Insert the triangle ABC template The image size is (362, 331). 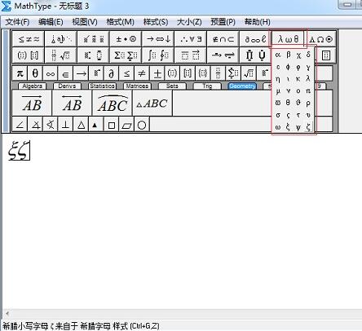tap(152, 104)
